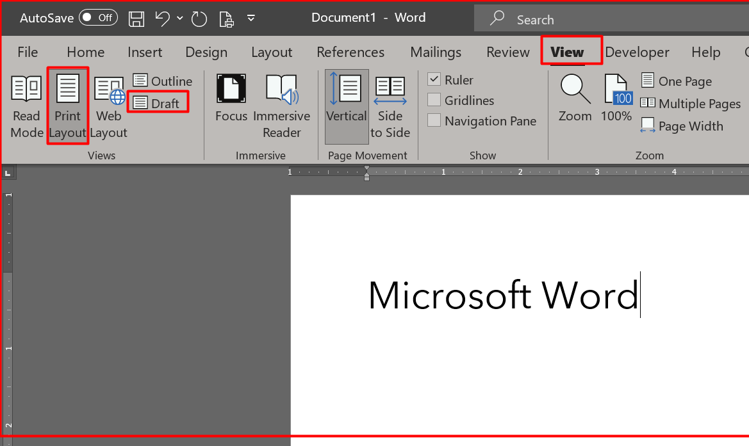The width and height of the screenshot is (749, 446).
Task: Undo the last action
Action: [162, 19]
